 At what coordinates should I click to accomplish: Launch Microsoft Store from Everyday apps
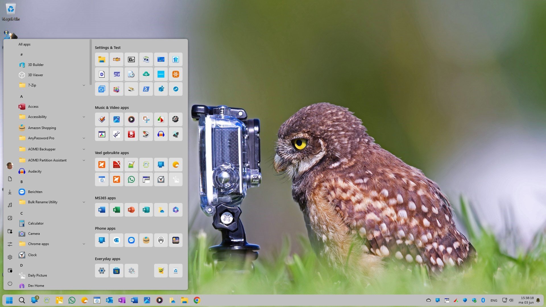tap(116, 271)
